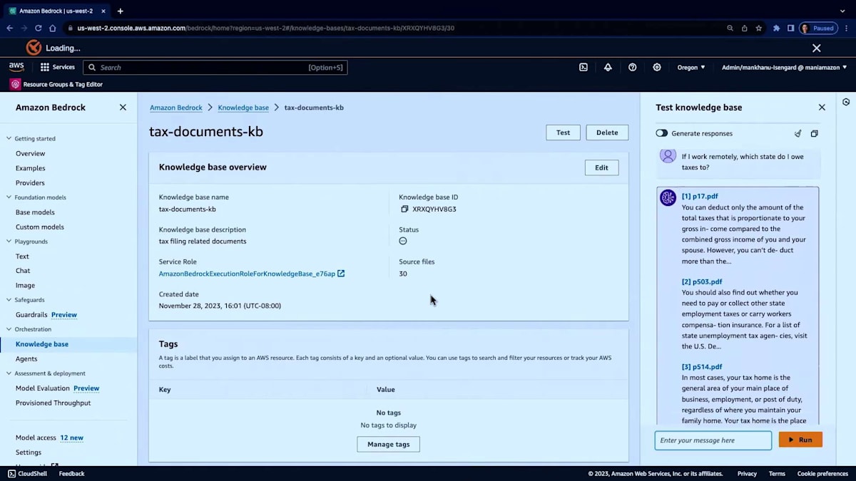Click the Test button
This screenshot has width=856, height=481.
(563, 133)
